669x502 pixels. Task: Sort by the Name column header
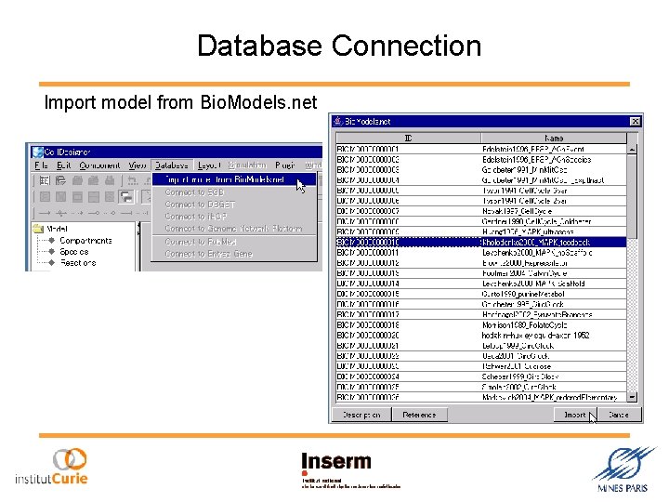554,138
